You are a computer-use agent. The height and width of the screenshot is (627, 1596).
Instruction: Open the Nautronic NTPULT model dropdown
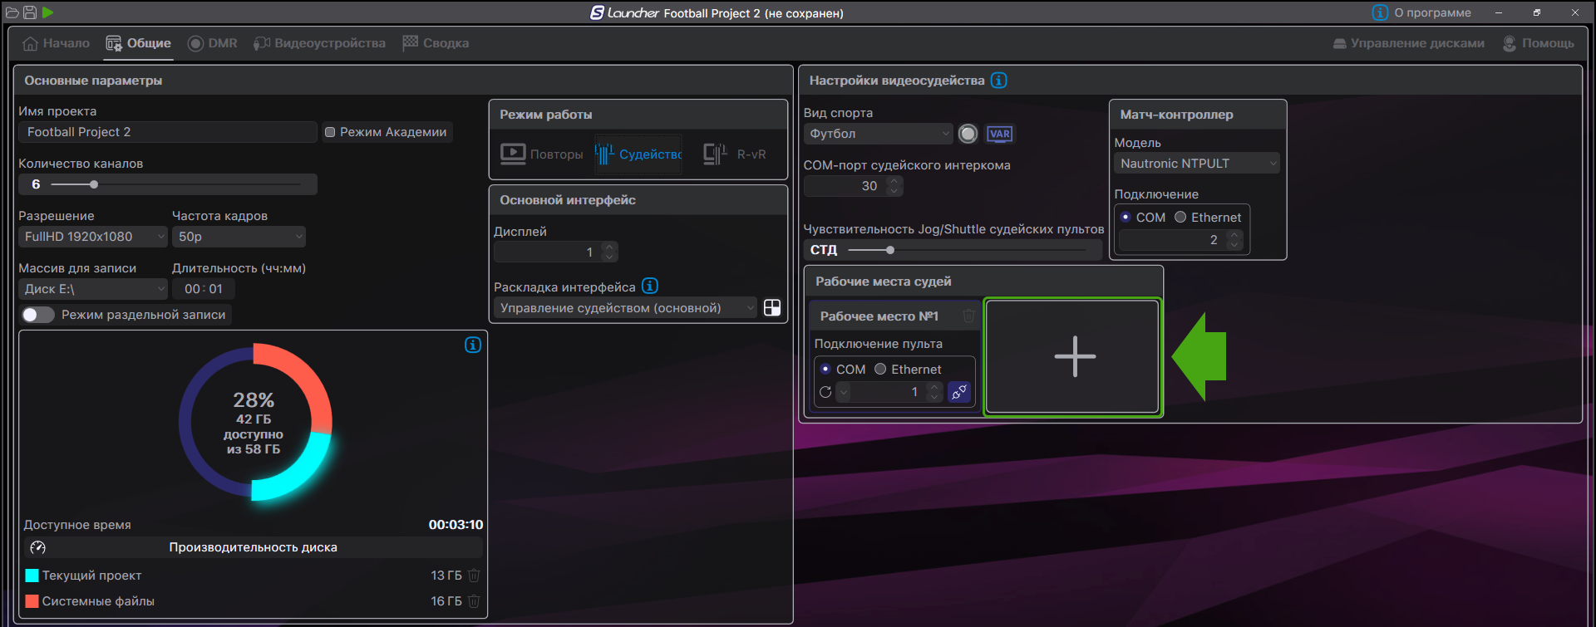pyautogui.click(x=1196, y=164)
